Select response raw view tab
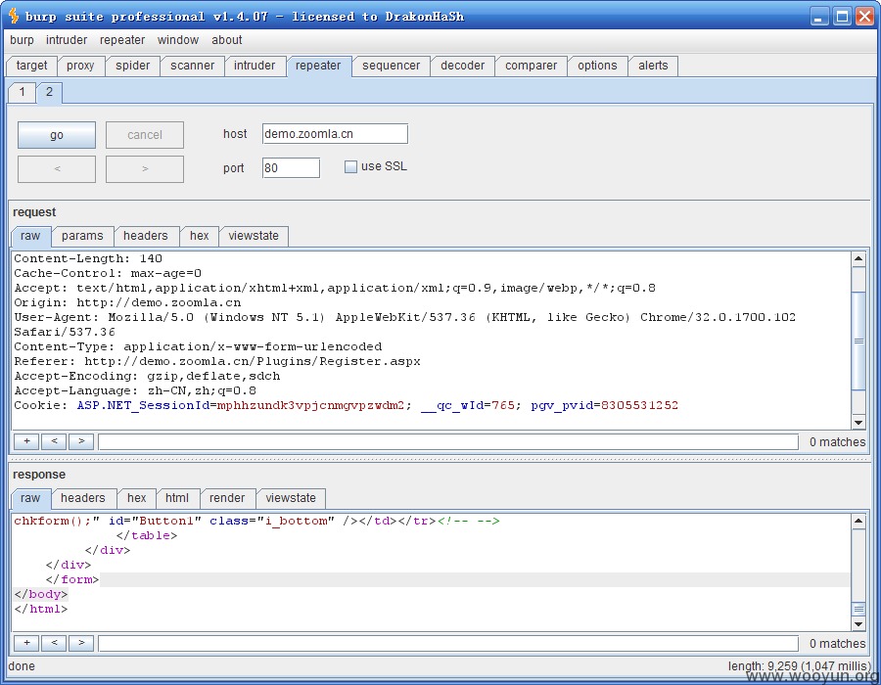 click(x=30, y=498)
